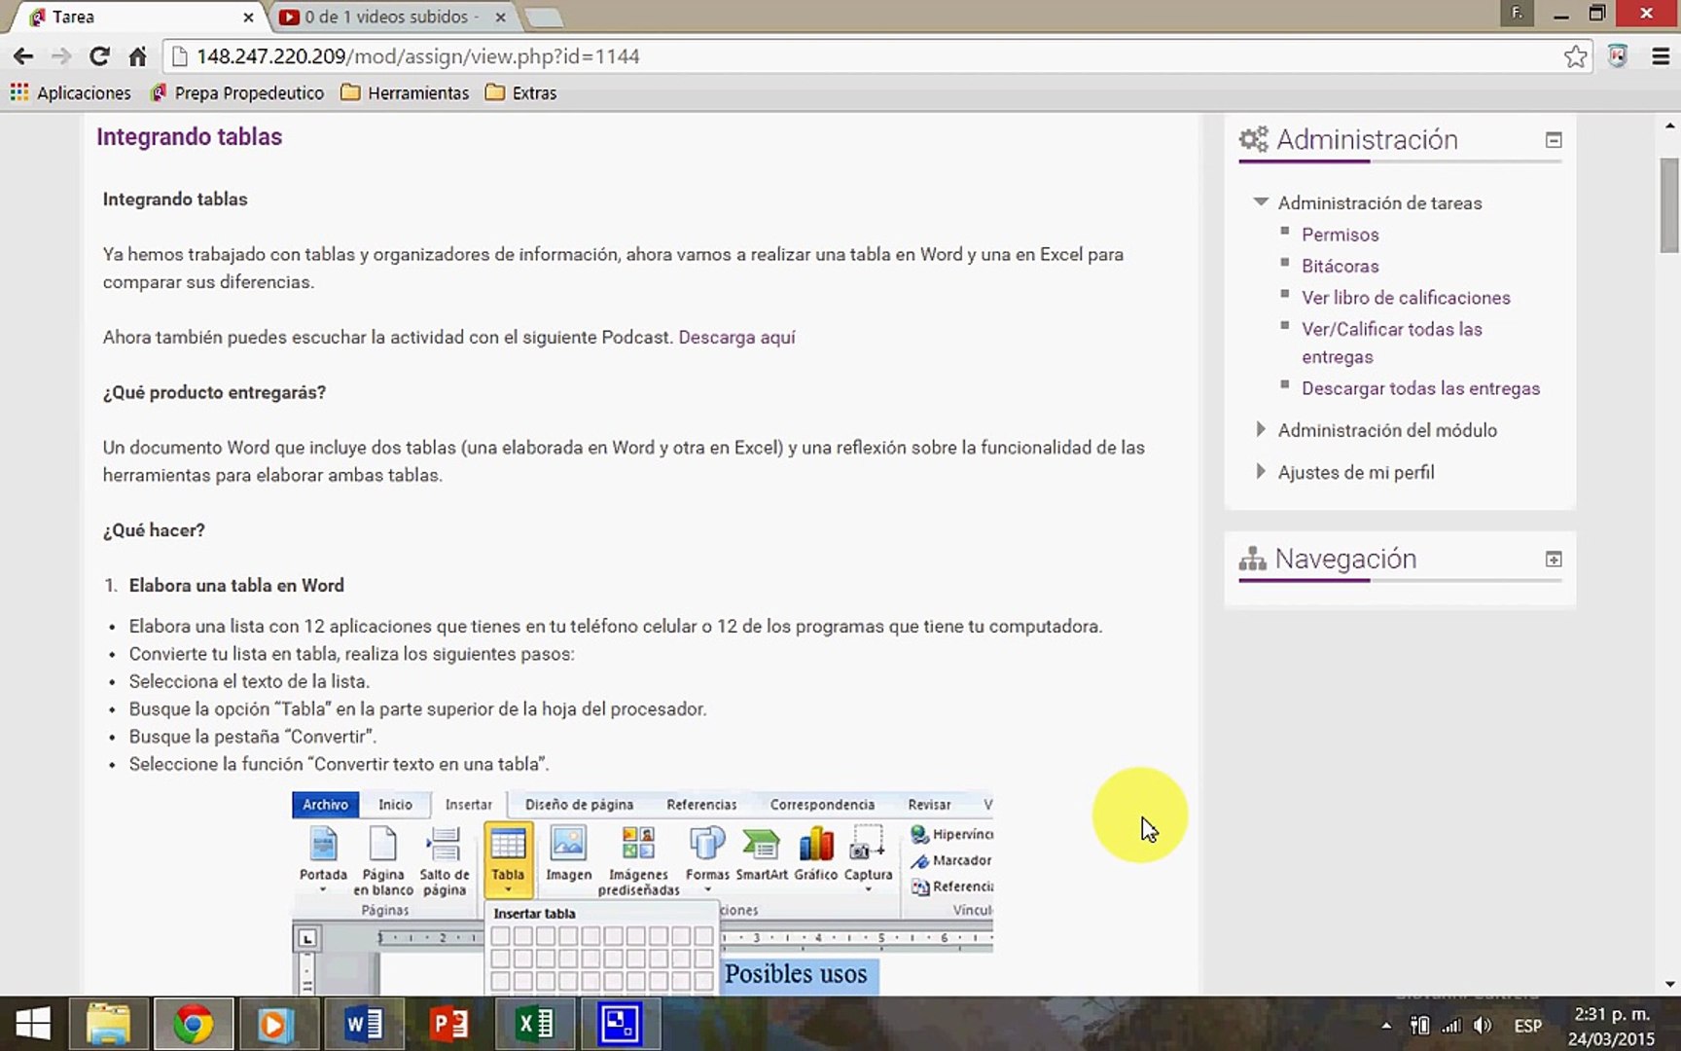The image size is (1681, 1051).
Task: Click the 'Integrando tablas' purple heading
Action: (x=189, y=137)
